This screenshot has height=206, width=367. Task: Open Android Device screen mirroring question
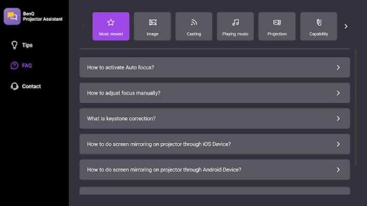214,169
